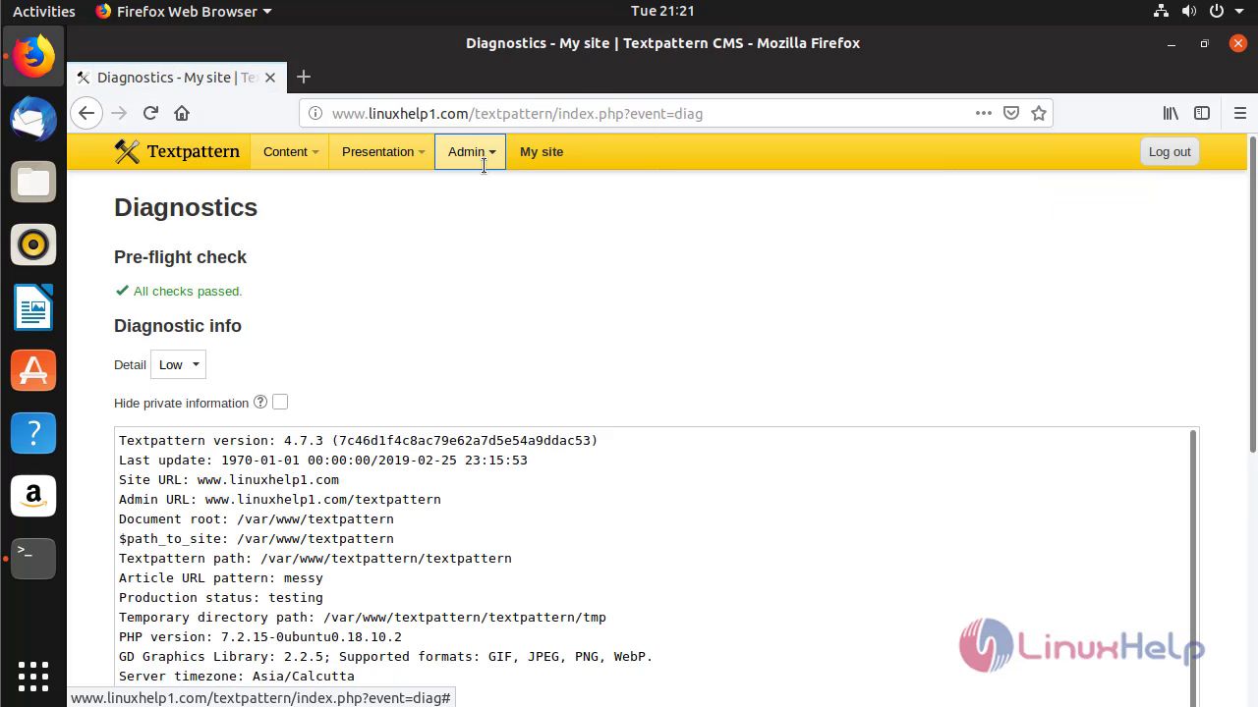
Task: Open the clock calendar Tue 21:21
Action: (x=662, y=12)
